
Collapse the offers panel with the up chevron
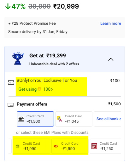point(111,59)
